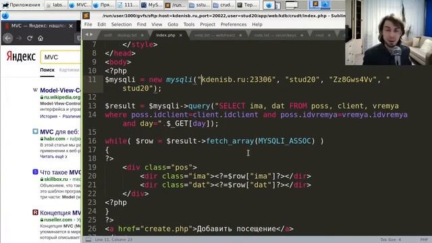Switch to the crud... folder taskbar entry
432x243 pixels.
(x=223, y=5)
